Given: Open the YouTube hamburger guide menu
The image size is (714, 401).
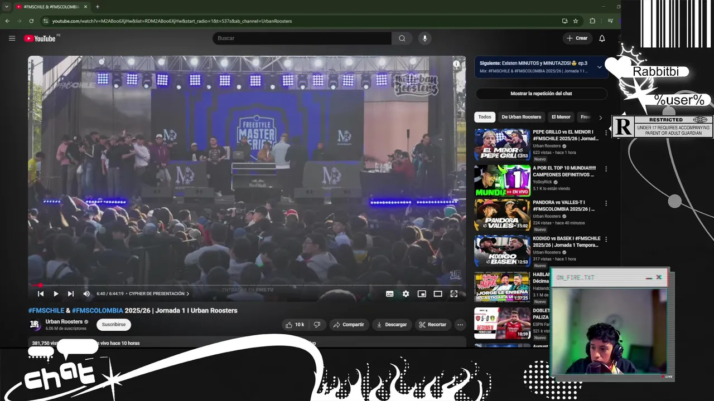Looking at the screenshot, I should click(12, 38).
